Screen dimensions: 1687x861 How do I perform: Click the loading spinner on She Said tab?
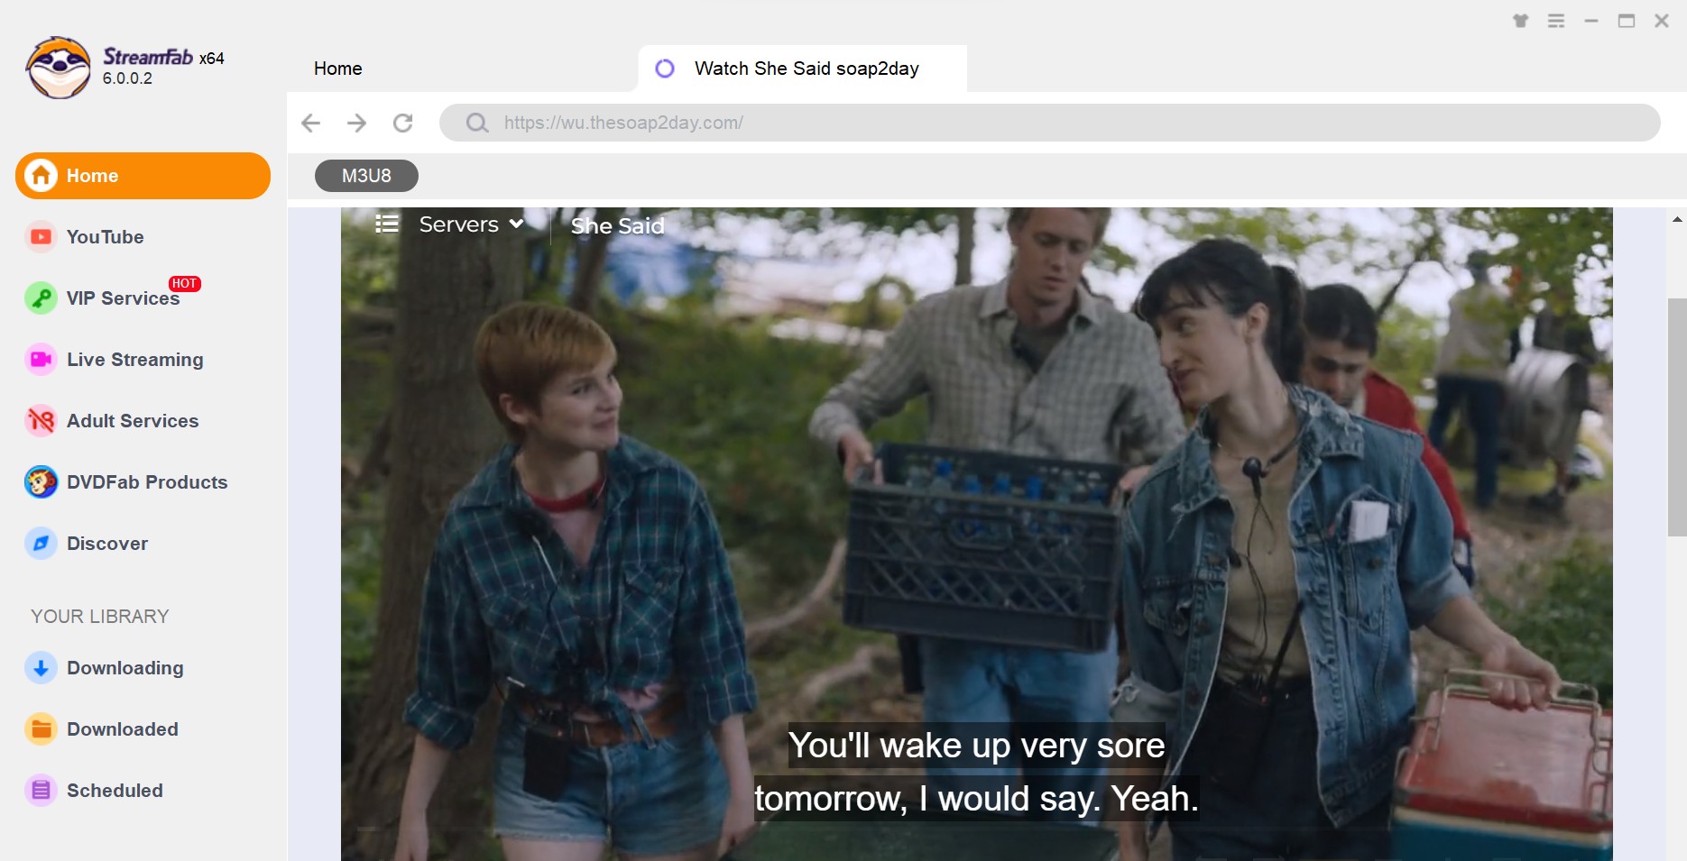click(665, 69)
